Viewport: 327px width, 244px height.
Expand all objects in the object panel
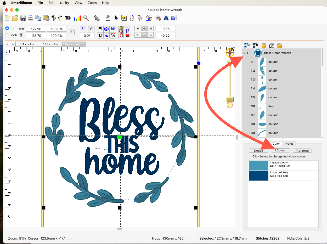[247, 45]
